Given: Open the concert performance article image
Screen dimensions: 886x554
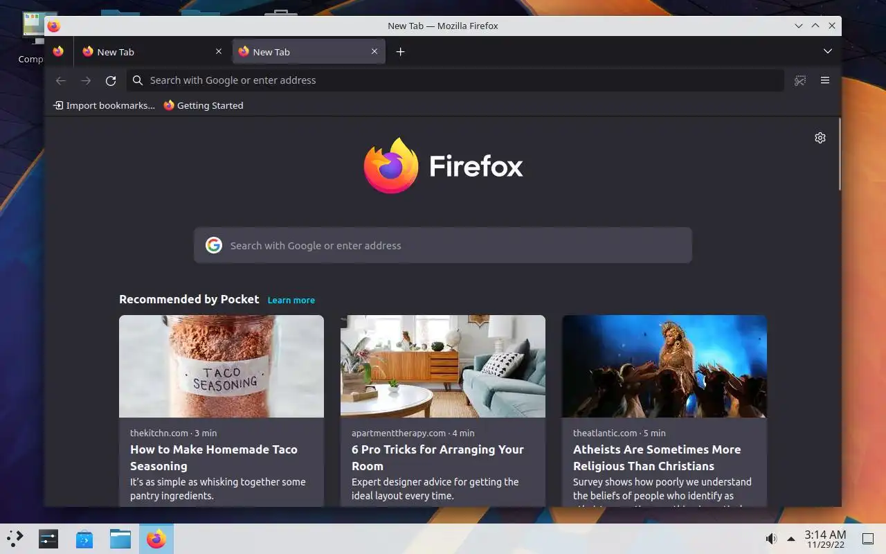Looking at the screenshot, I should point(664,366).
